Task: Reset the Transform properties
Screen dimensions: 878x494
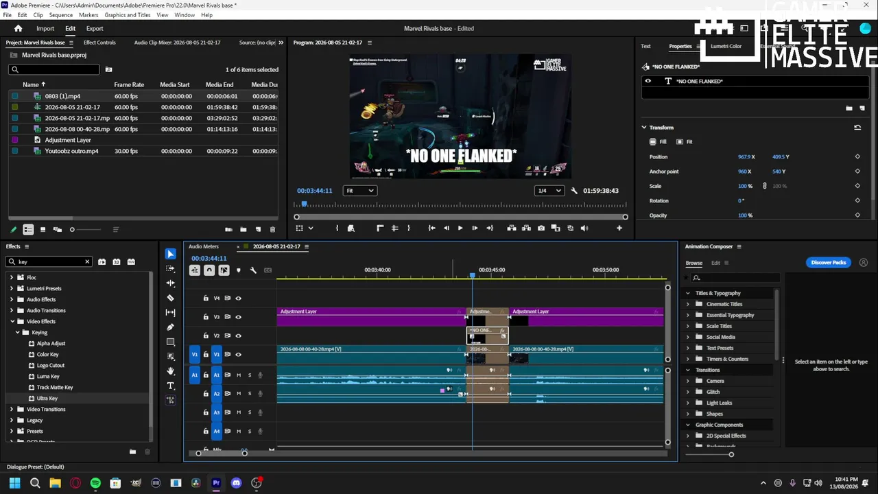Action: pos(857,128)
